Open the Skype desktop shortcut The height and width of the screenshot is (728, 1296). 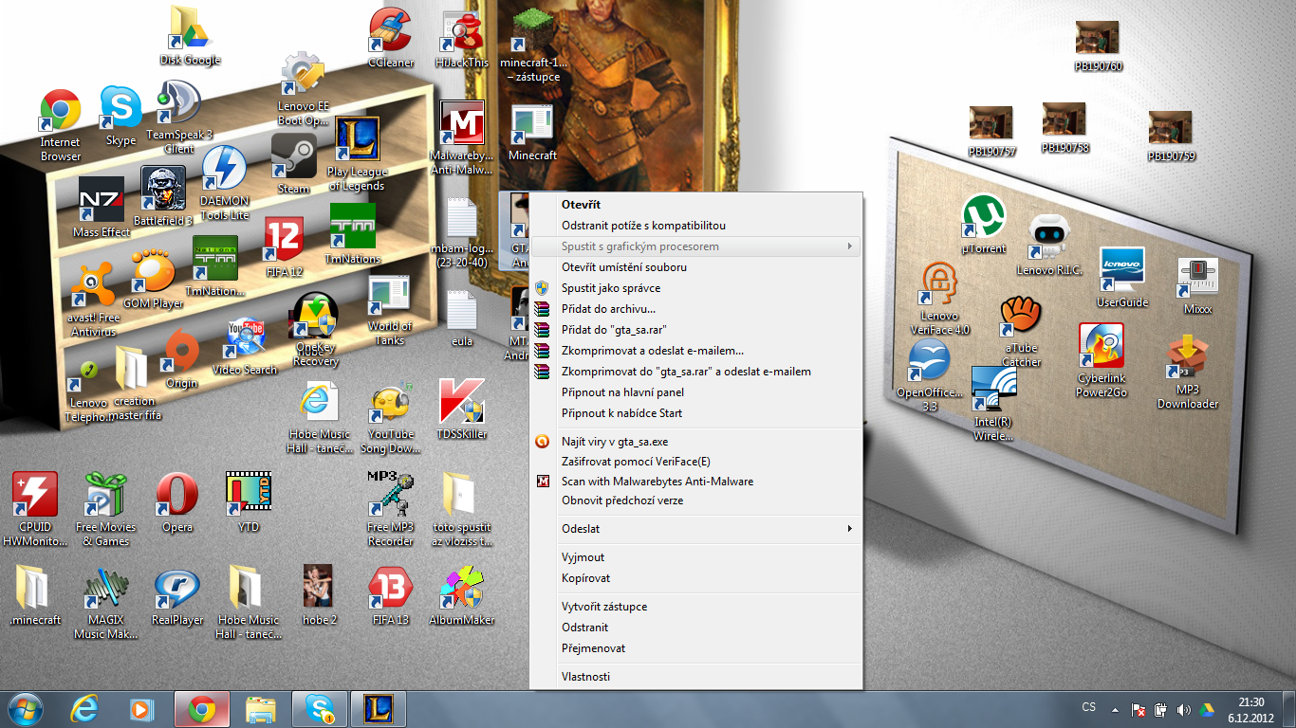(x=120, y=117)
